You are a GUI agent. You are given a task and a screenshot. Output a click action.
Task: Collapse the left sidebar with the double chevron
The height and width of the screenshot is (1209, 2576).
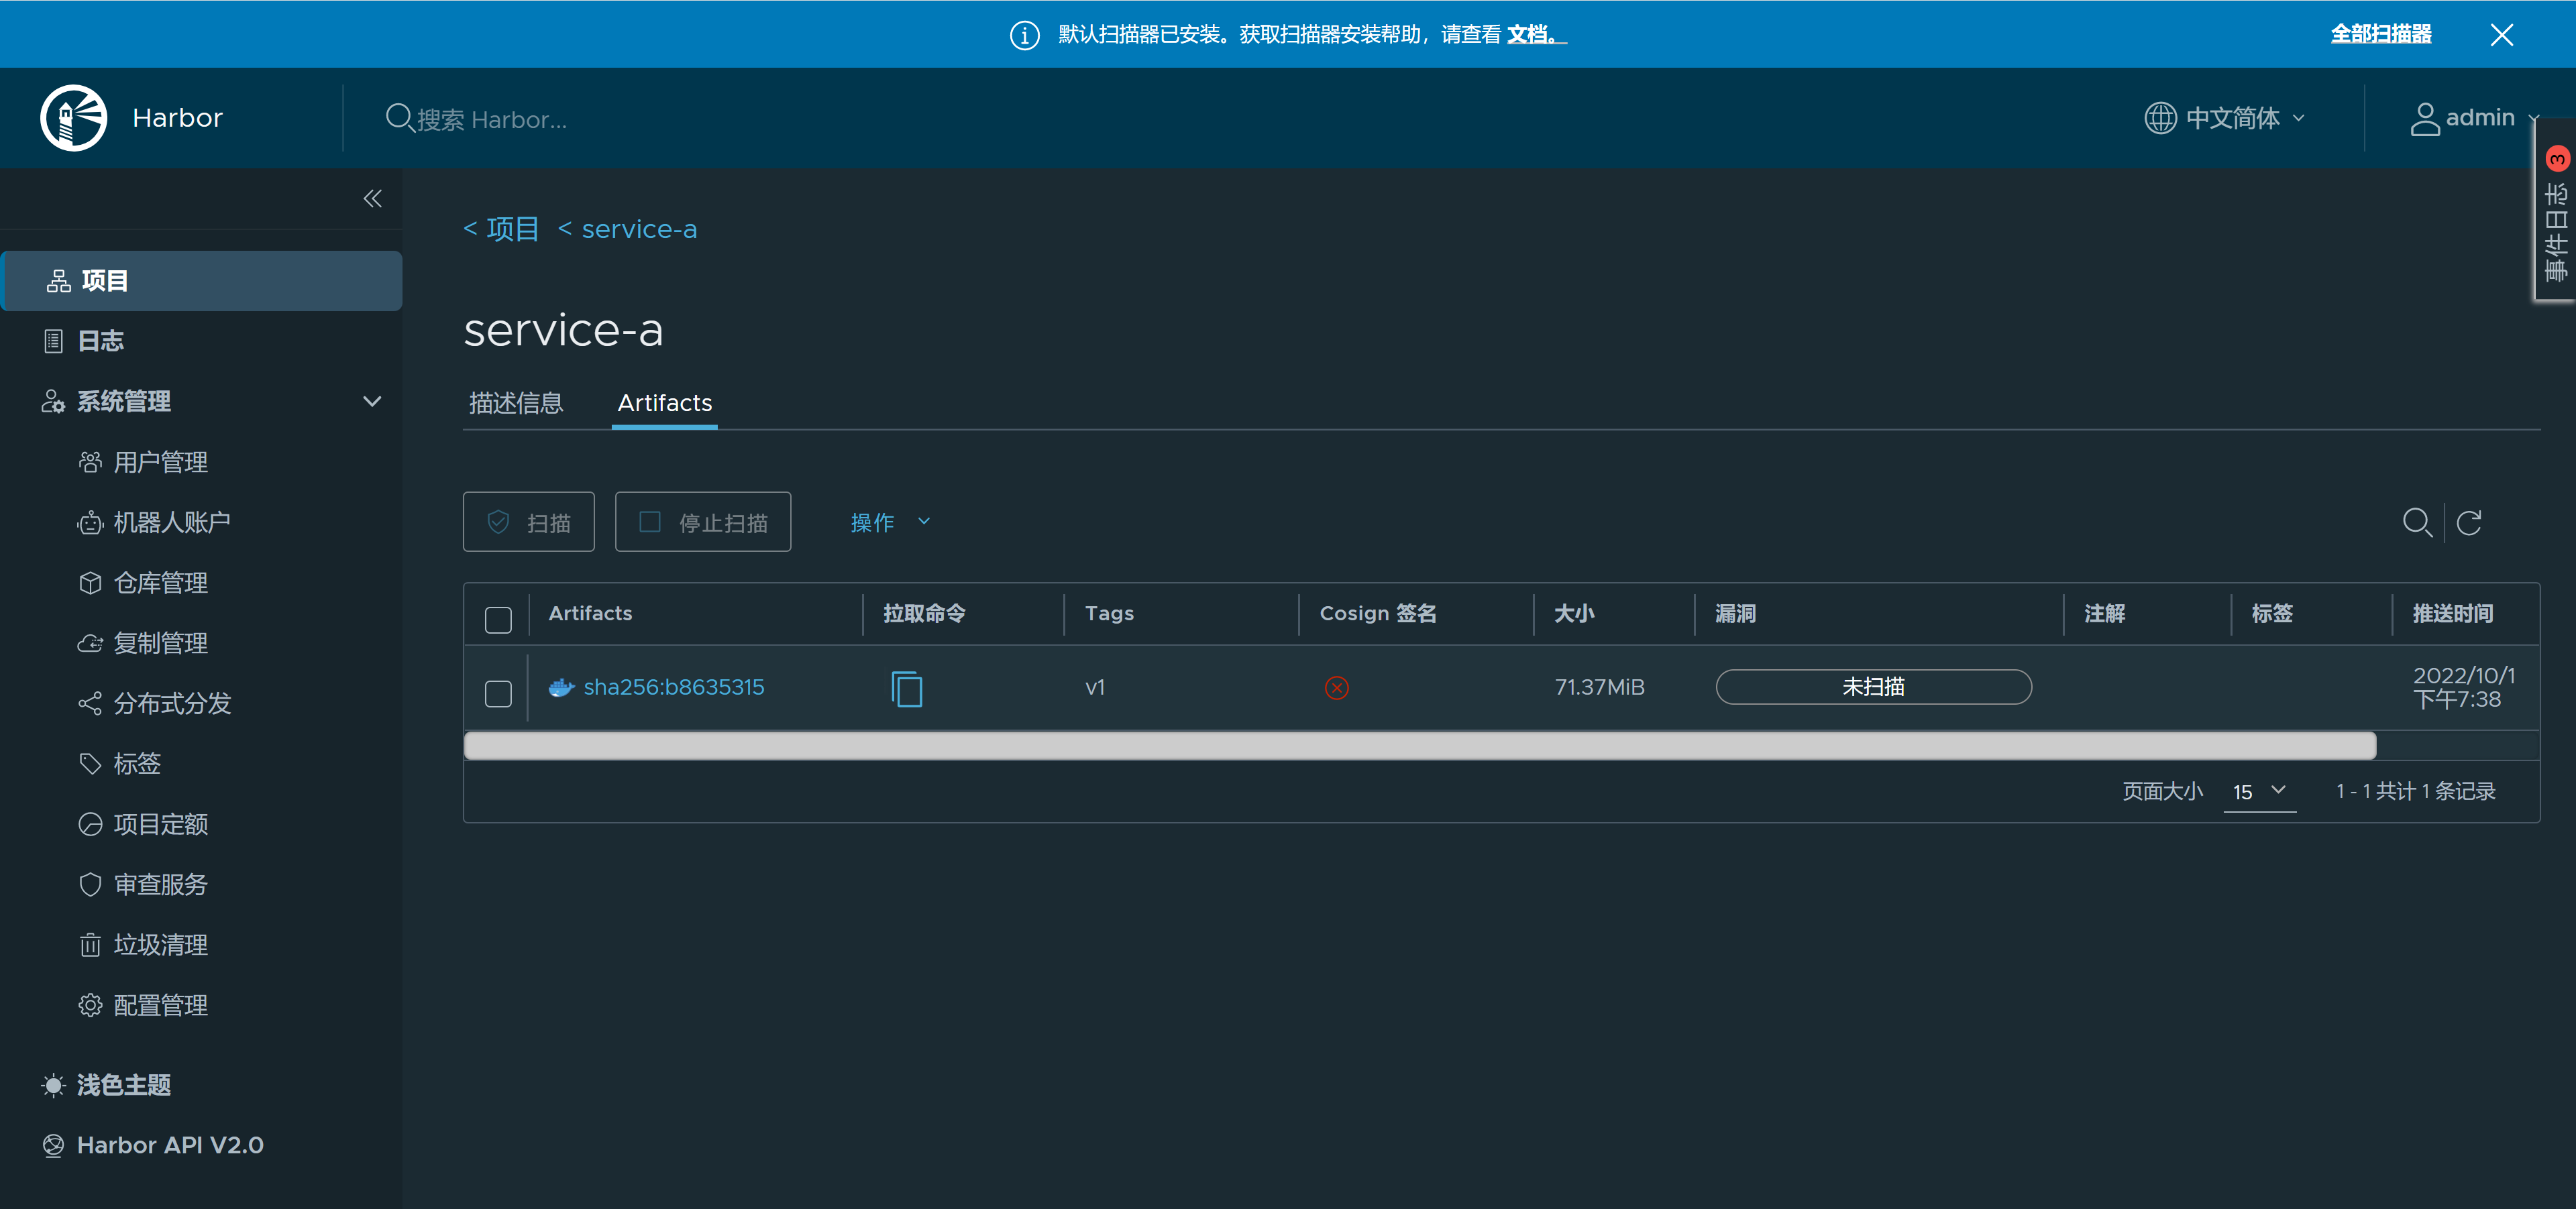point(372,199)
